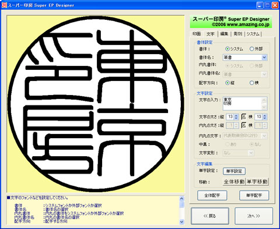Click help panel scrollbar up arrow
This screenshot has width=280, height=229.
click(181, 199)
